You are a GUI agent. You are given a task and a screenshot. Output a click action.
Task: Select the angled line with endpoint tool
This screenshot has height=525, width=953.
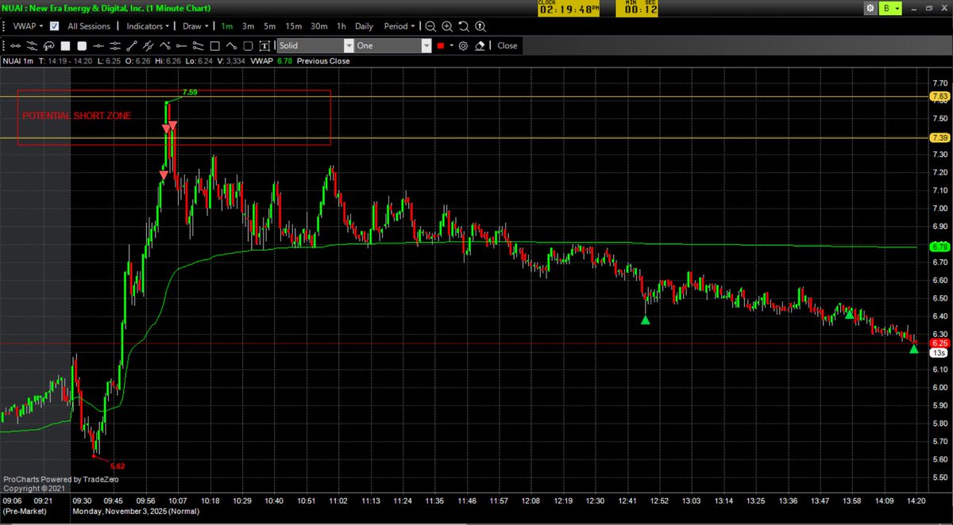[x=231, y=46]
